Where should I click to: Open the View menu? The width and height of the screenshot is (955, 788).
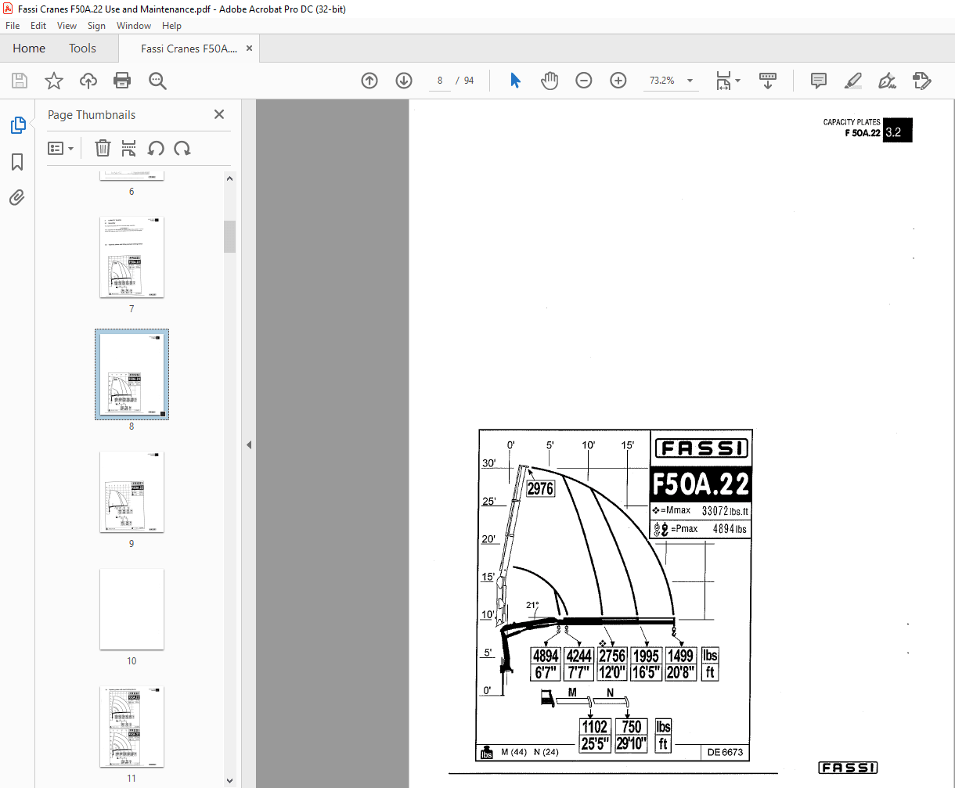coord(67,25)
